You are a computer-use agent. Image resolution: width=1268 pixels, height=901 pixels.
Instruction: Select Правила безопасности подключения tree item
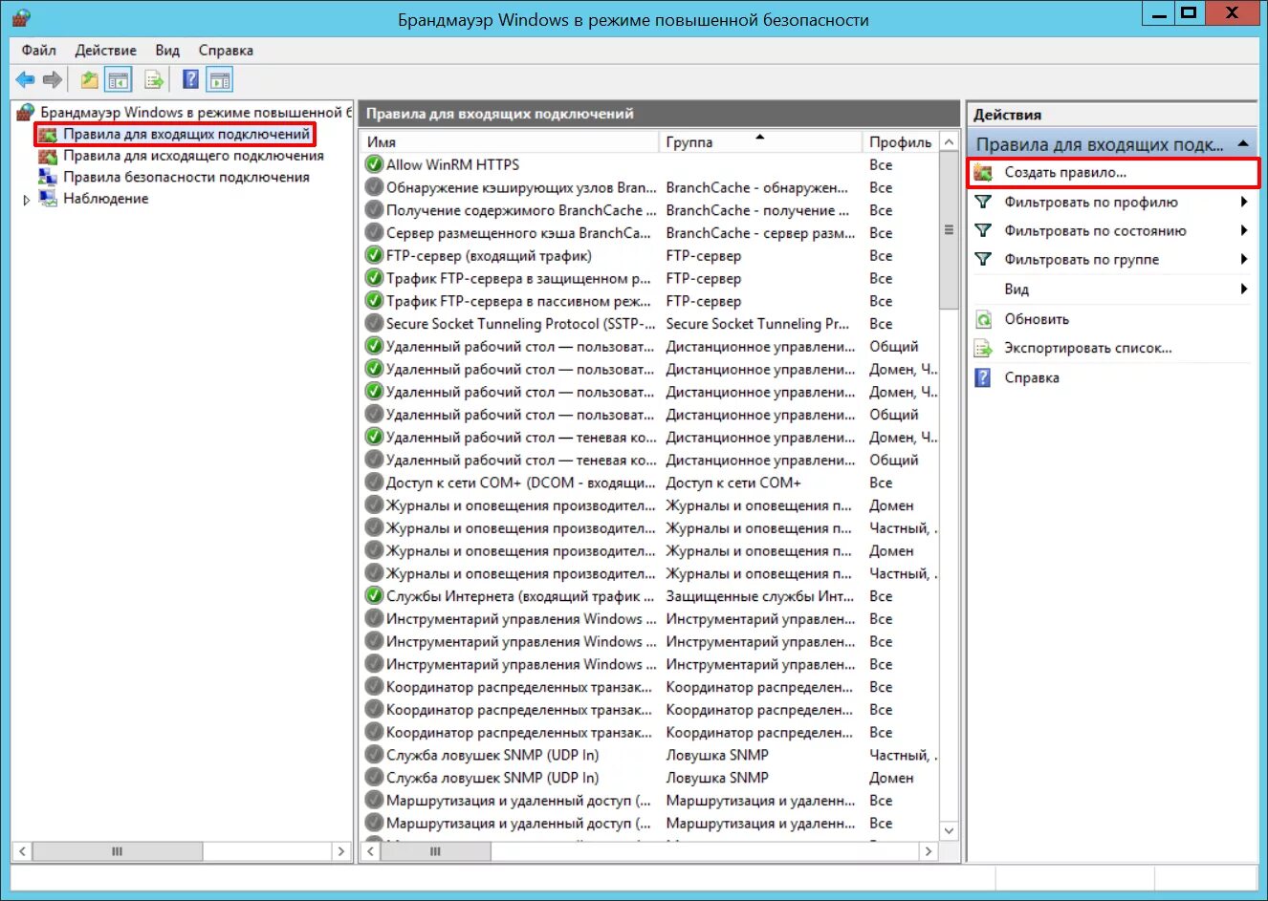186,177
